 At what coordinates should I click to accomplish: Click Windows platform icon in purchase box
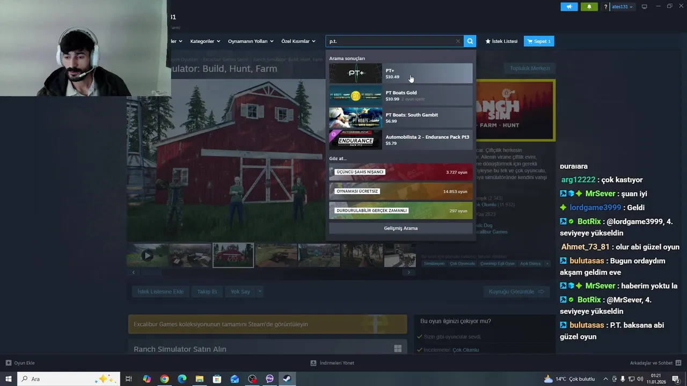point(398,348)
